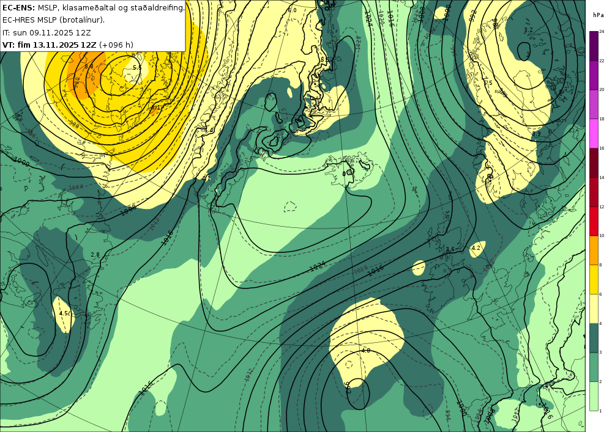
Task: Click the legend tick label '10'
Action: point(602,236)
